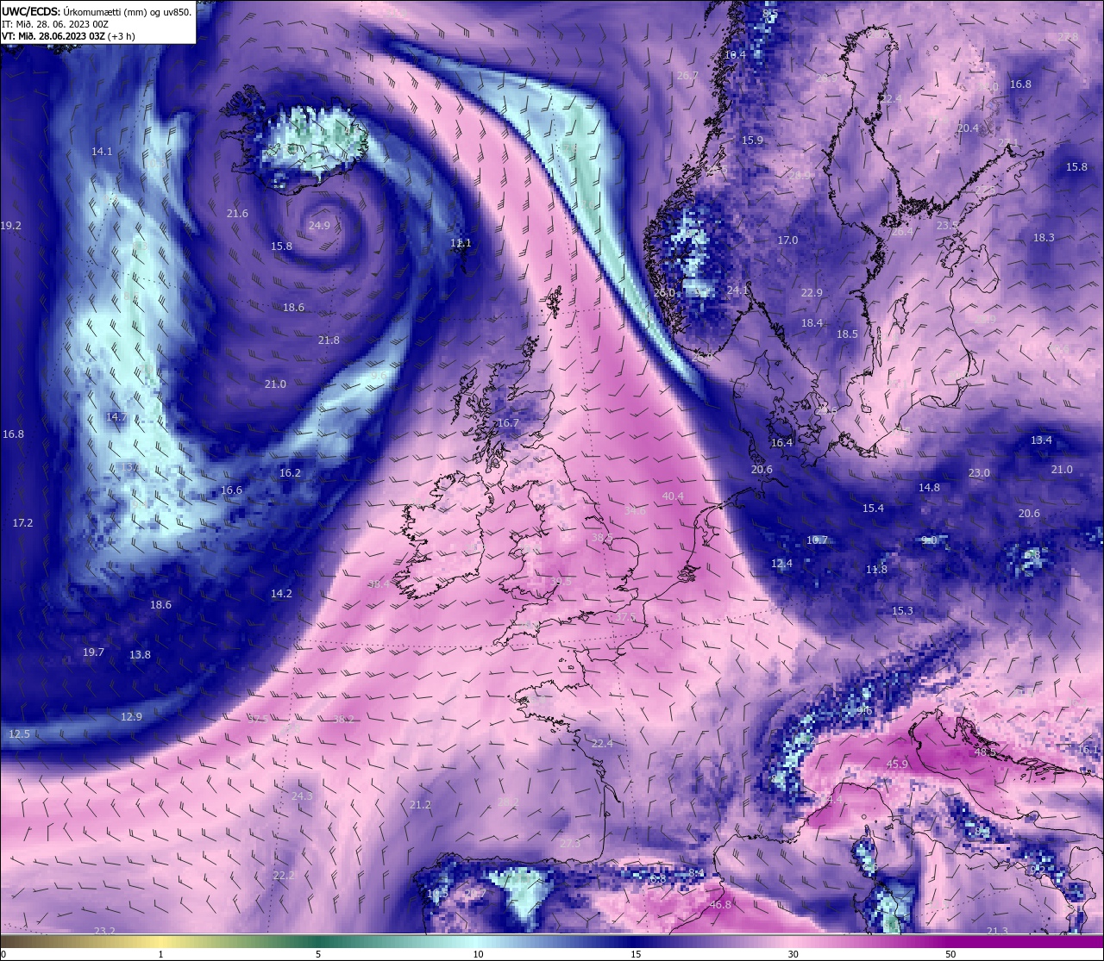Screen dimensions: 1104x961
Task: Click the 14.2 value southwest of Ireland
Action: pyautogui.click(x=281, y=594)
